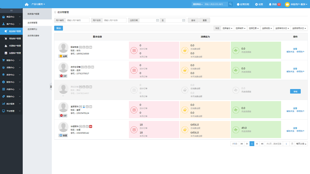Select page 1 in pagination
Screen dimensions: 310x174
coord(252,144)
